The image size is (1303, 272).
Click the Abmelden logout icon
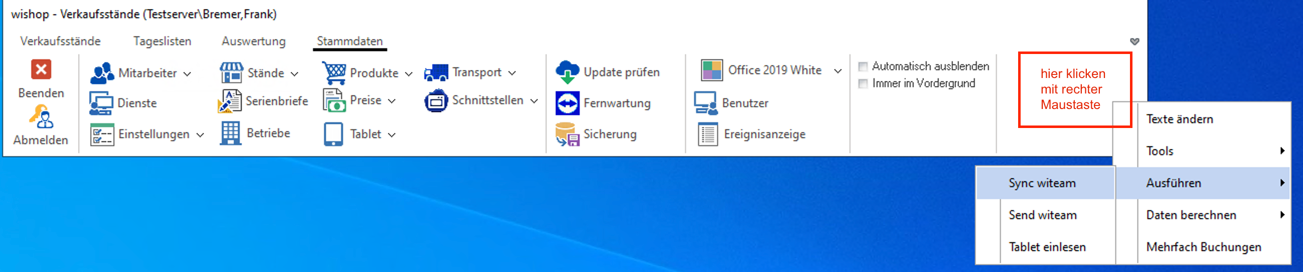click(x=41, y=117)
